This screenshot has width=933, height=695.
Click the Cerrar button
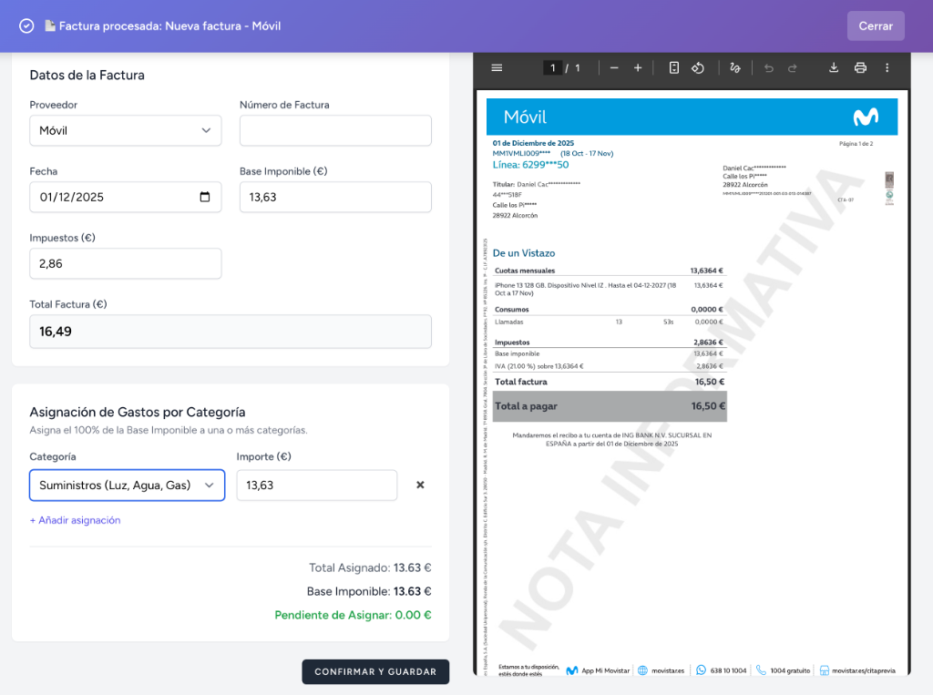tap(876, 26)
